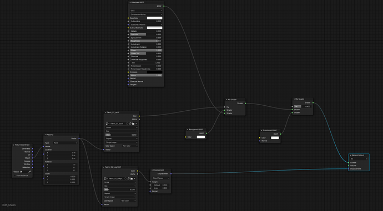Click Scale X field in Mapping node

click(61, 177)
